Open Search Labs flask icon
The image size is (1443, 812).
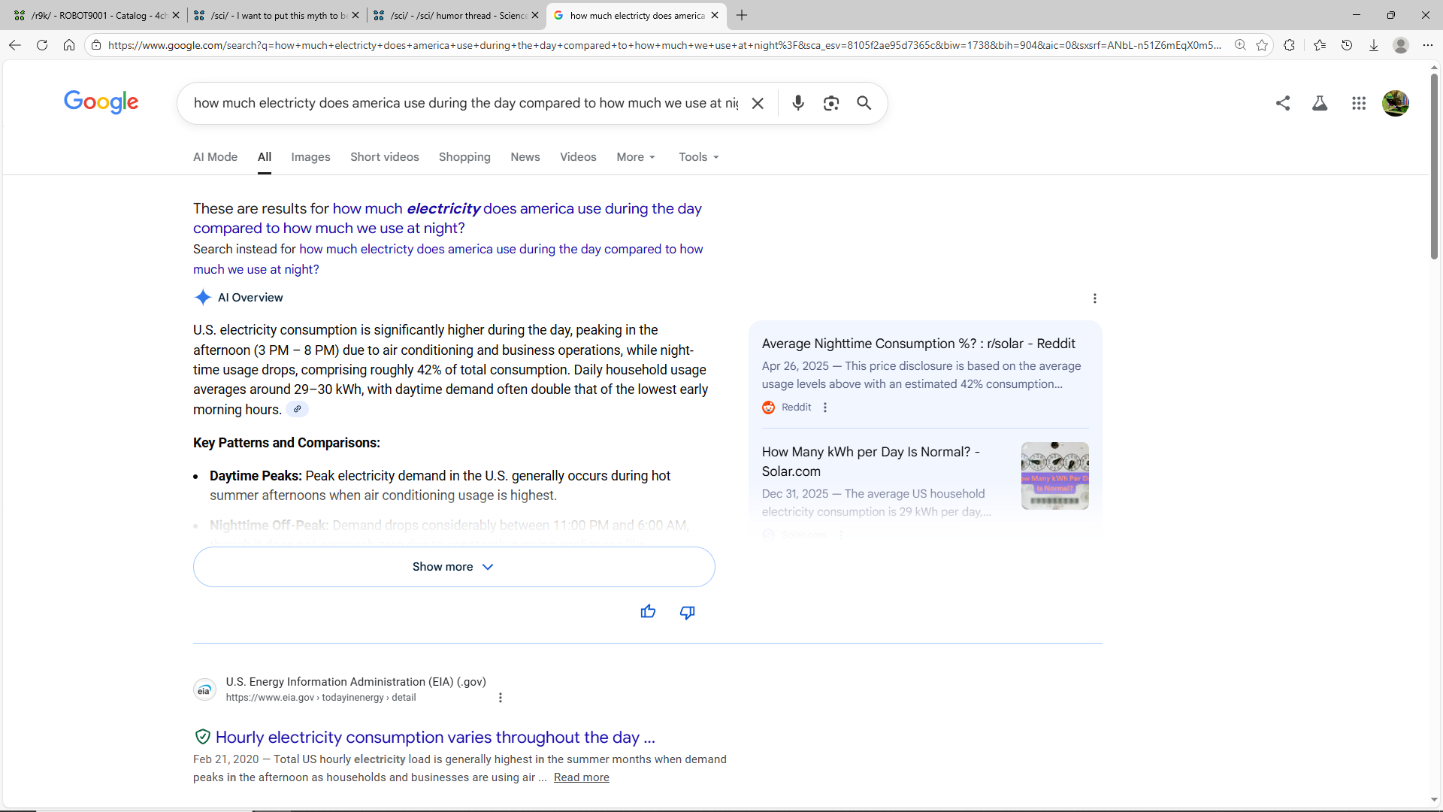(x=1320, y=103)
